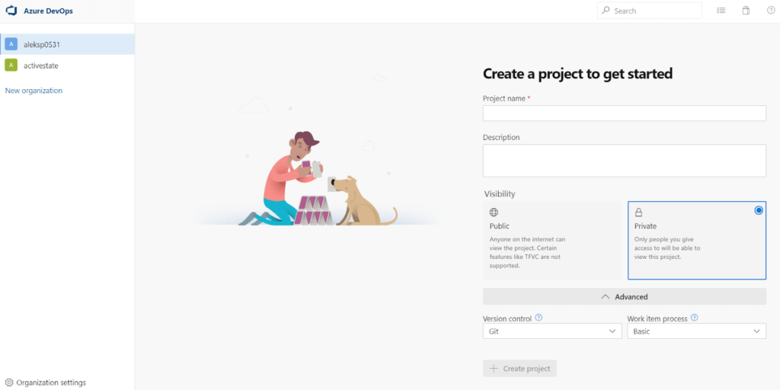Click the aleksp0531 organization avatar

[11, 44]
